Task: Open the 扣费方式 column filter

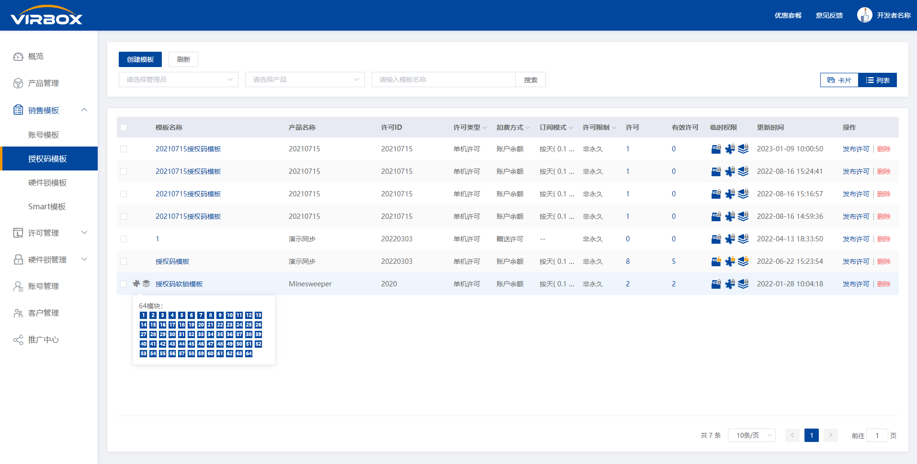Action: pyautogui.click(x=528, y=128)
